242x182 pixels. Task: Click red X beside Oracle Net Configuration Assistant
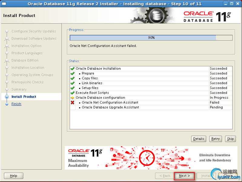[x=72, y=102]
